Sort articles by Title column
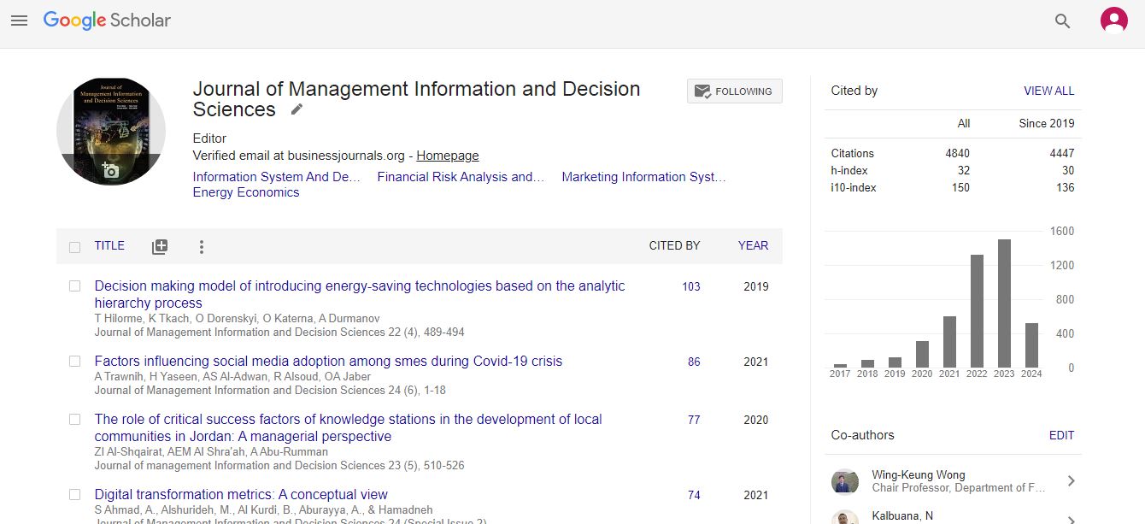The image size is (1145, 524). [109, 245]
